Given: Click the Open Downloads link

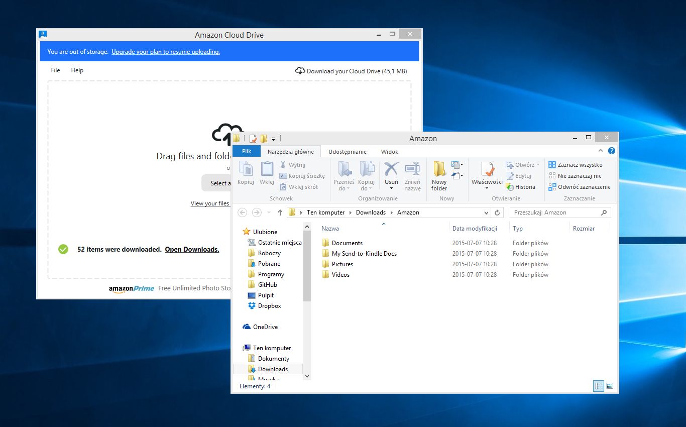Looking at the screenshot, I should click(192, 249).
